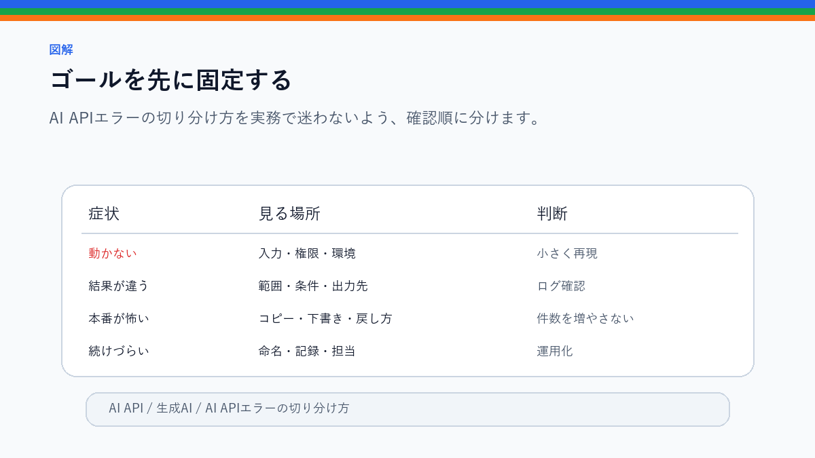Screen dimensions: 815x458
Task: Click the 運用化 cell
Action: click(555, 351)
